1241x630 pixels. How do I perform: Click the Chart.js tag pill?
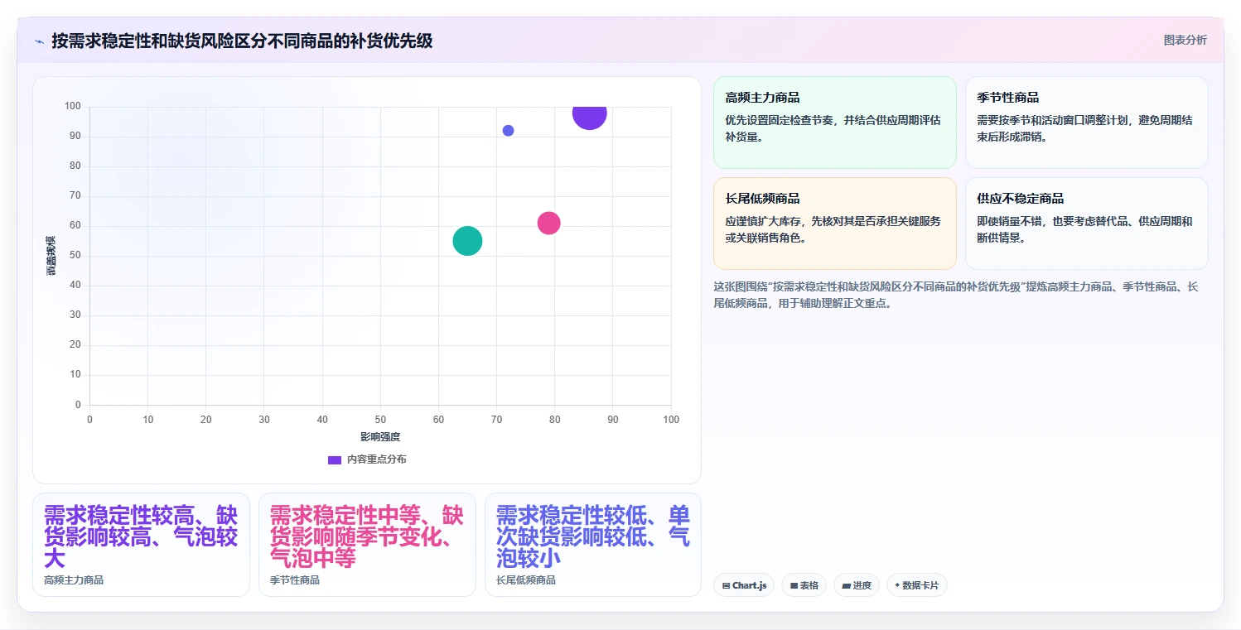point(744,585)
